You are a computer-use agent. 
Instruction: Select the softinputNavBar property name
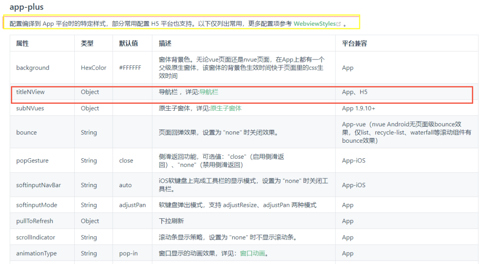(x=39, y=185)
